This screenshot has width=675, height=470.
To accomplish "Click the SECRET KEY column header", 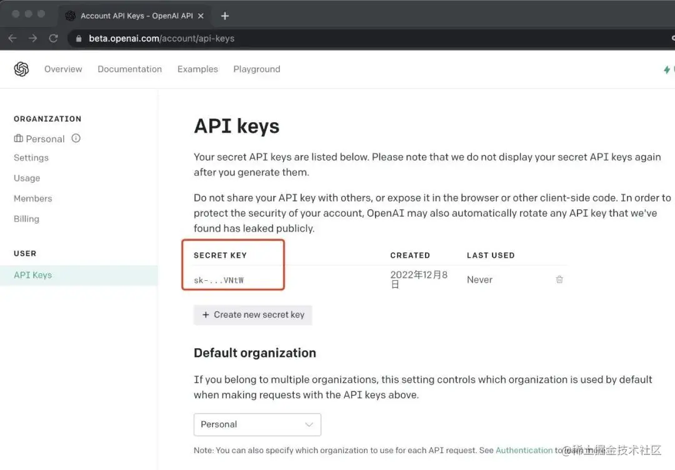I will click(220, 255).
